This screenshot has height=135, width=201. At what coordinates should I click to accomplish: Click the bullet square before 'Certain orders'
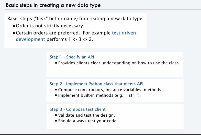click(14, 33)
